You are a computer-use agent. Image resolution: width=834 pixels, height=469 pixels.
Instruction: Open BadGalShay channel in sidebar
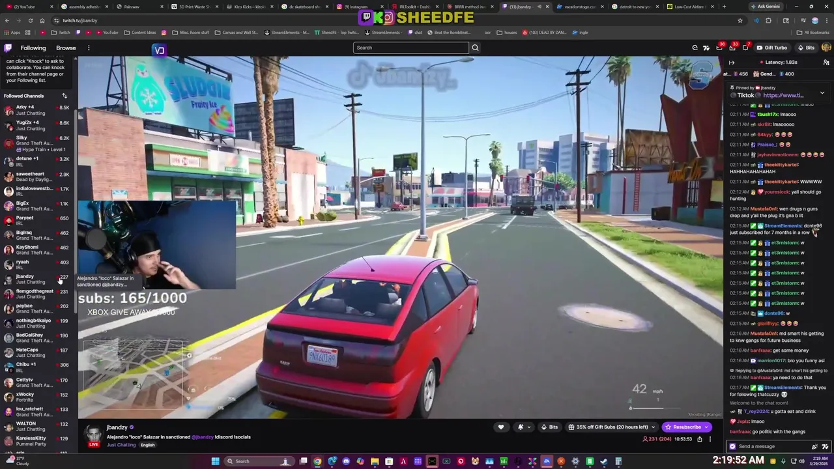point(38,337)
